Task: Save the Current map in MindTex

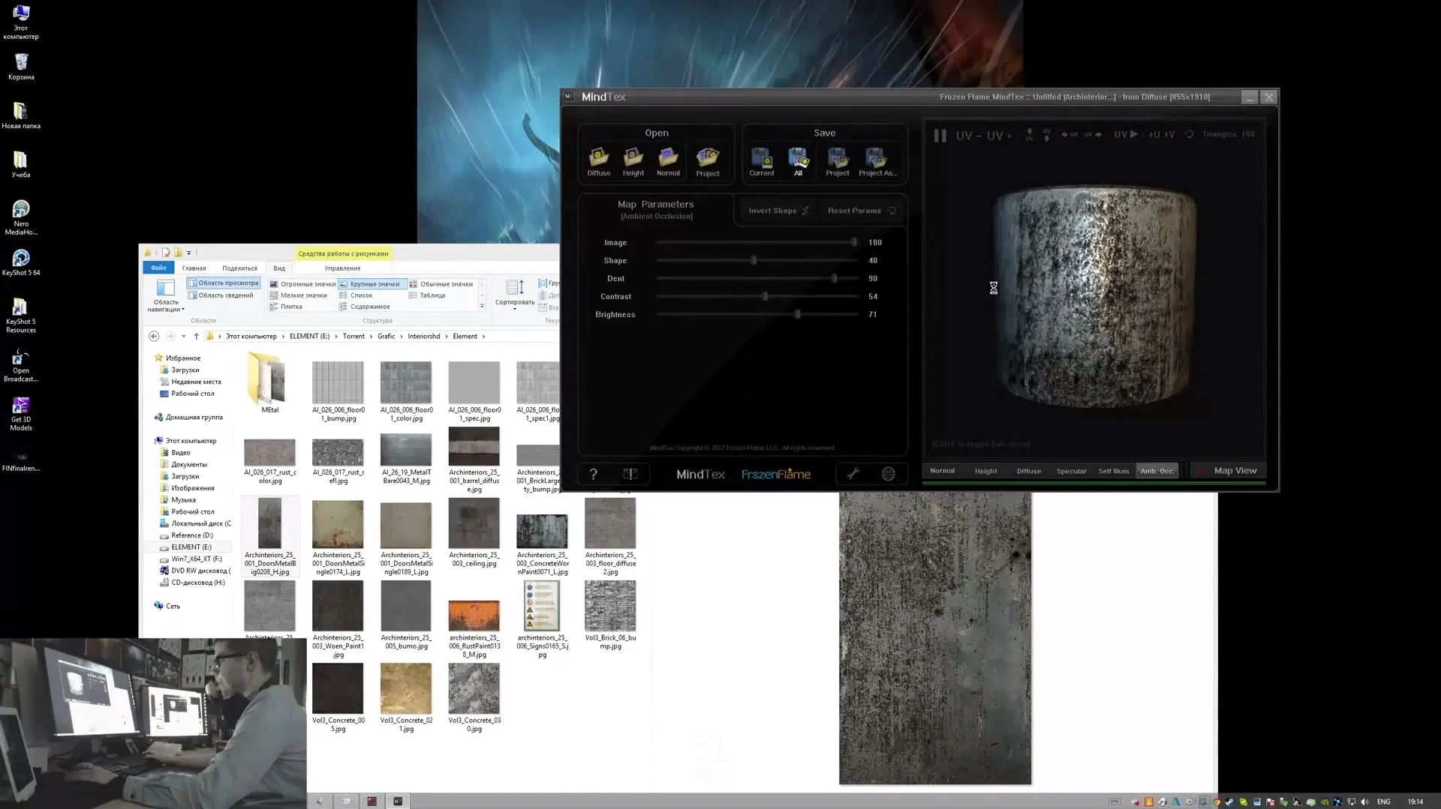Action: click(761, 161)
